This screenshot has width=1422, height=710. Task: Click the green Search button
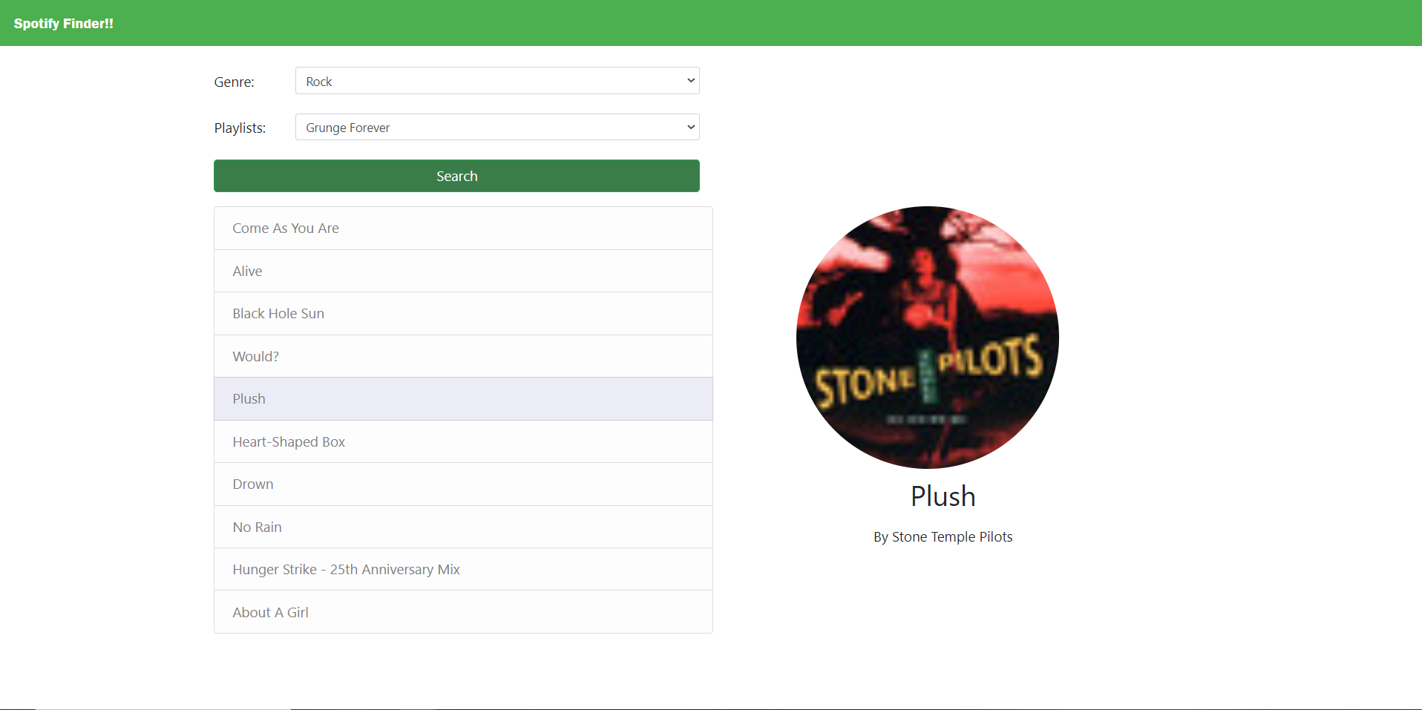456,176
